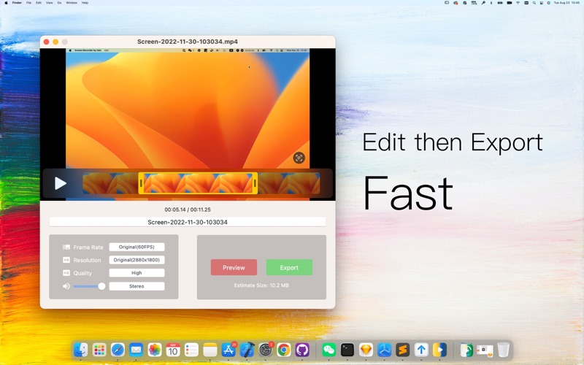Click the date and time in menu bar
The height and width of the screenshot is (365, 584).
pos(566,3)
